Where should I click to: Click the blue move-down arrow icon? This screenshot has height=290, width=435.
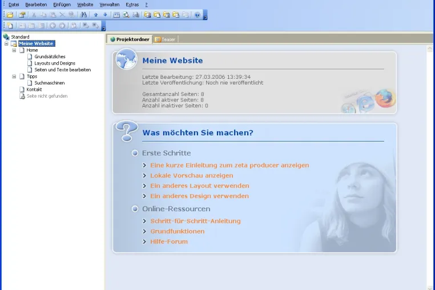point(105,15)
